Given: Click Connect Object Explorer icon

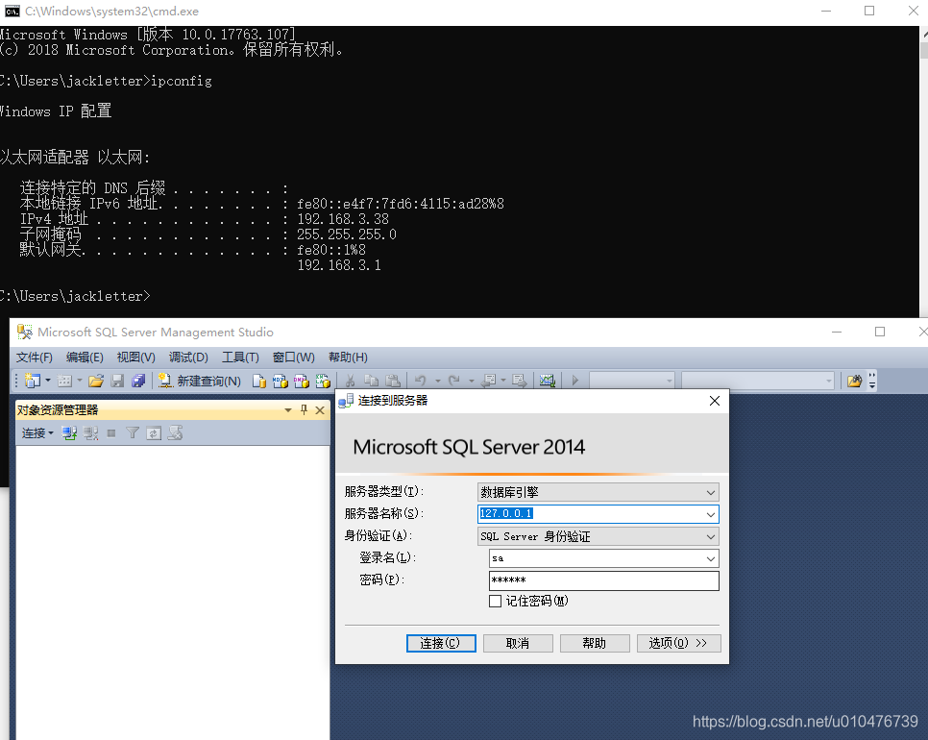Looking at the screenshot, I should pyautogui.click(x=69, y=433).
